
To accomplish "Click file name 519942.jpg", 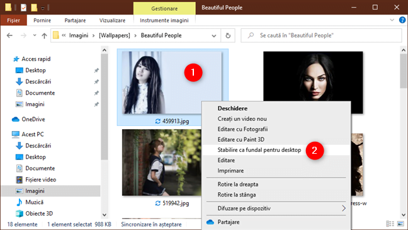I will [176, 203].
